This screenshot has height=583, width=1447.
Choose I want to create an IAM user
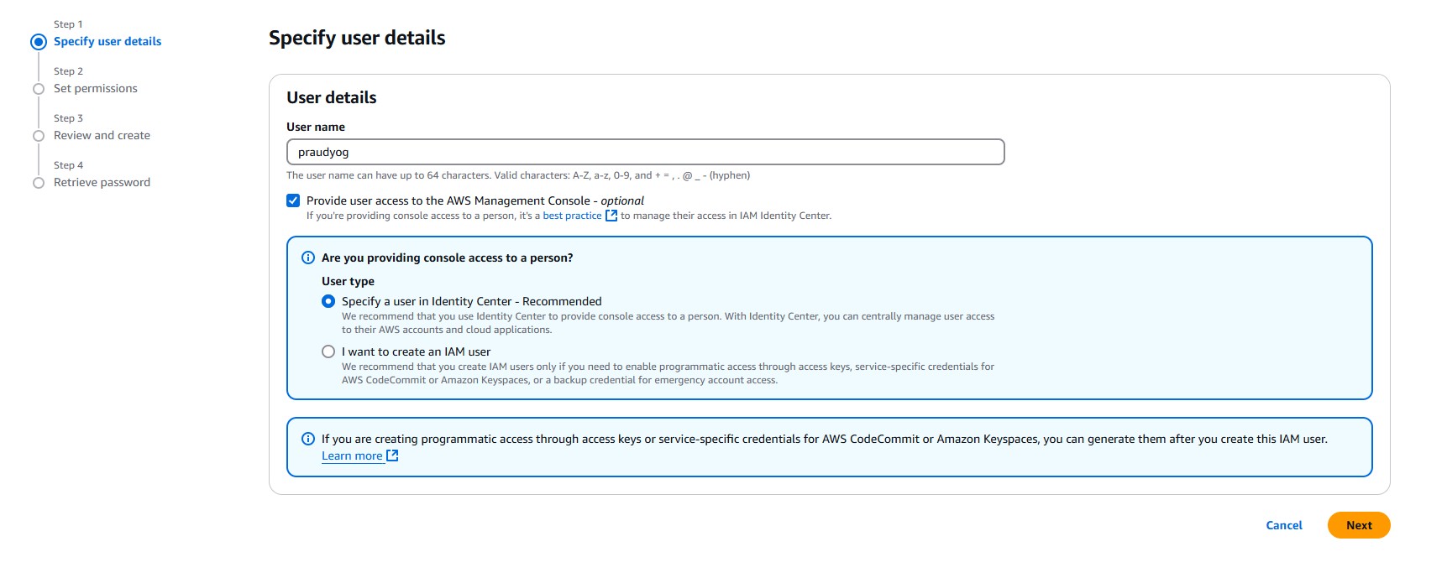pyautogui.click(x=328, y=351)
